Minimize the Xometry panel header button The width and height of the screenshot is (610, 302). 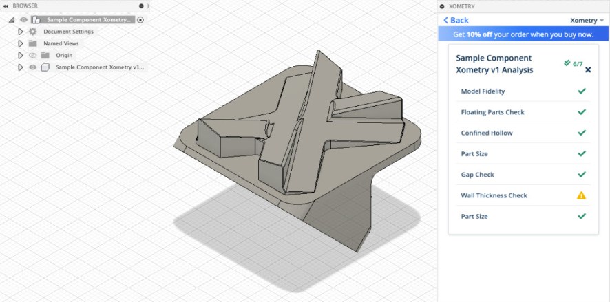coord(443,6)
